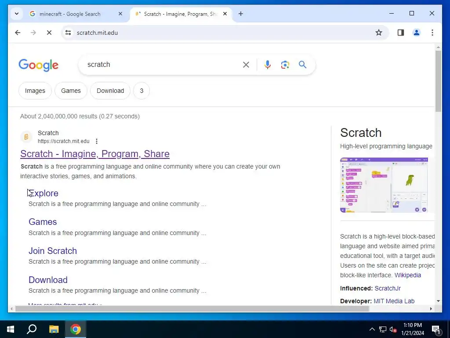Image resolution: width=450 pixels, height=338 pixels.
Task: Go back to the previous page
Action: click(18, 33)
